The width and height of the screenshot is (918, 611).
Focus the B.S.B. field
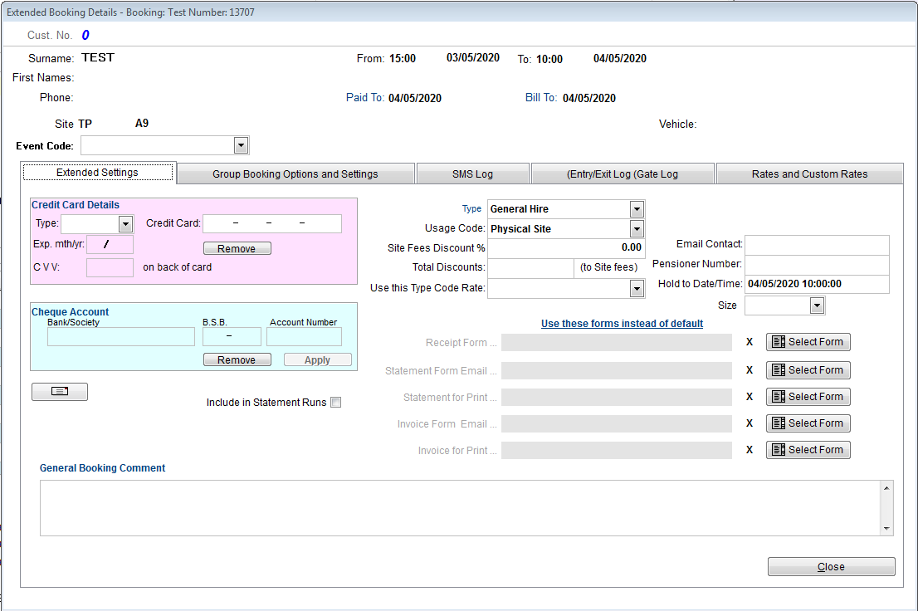232,336
